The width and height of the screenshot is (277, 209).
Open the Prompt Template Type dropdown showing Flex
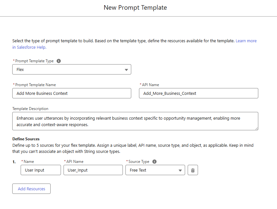point(72,70)
